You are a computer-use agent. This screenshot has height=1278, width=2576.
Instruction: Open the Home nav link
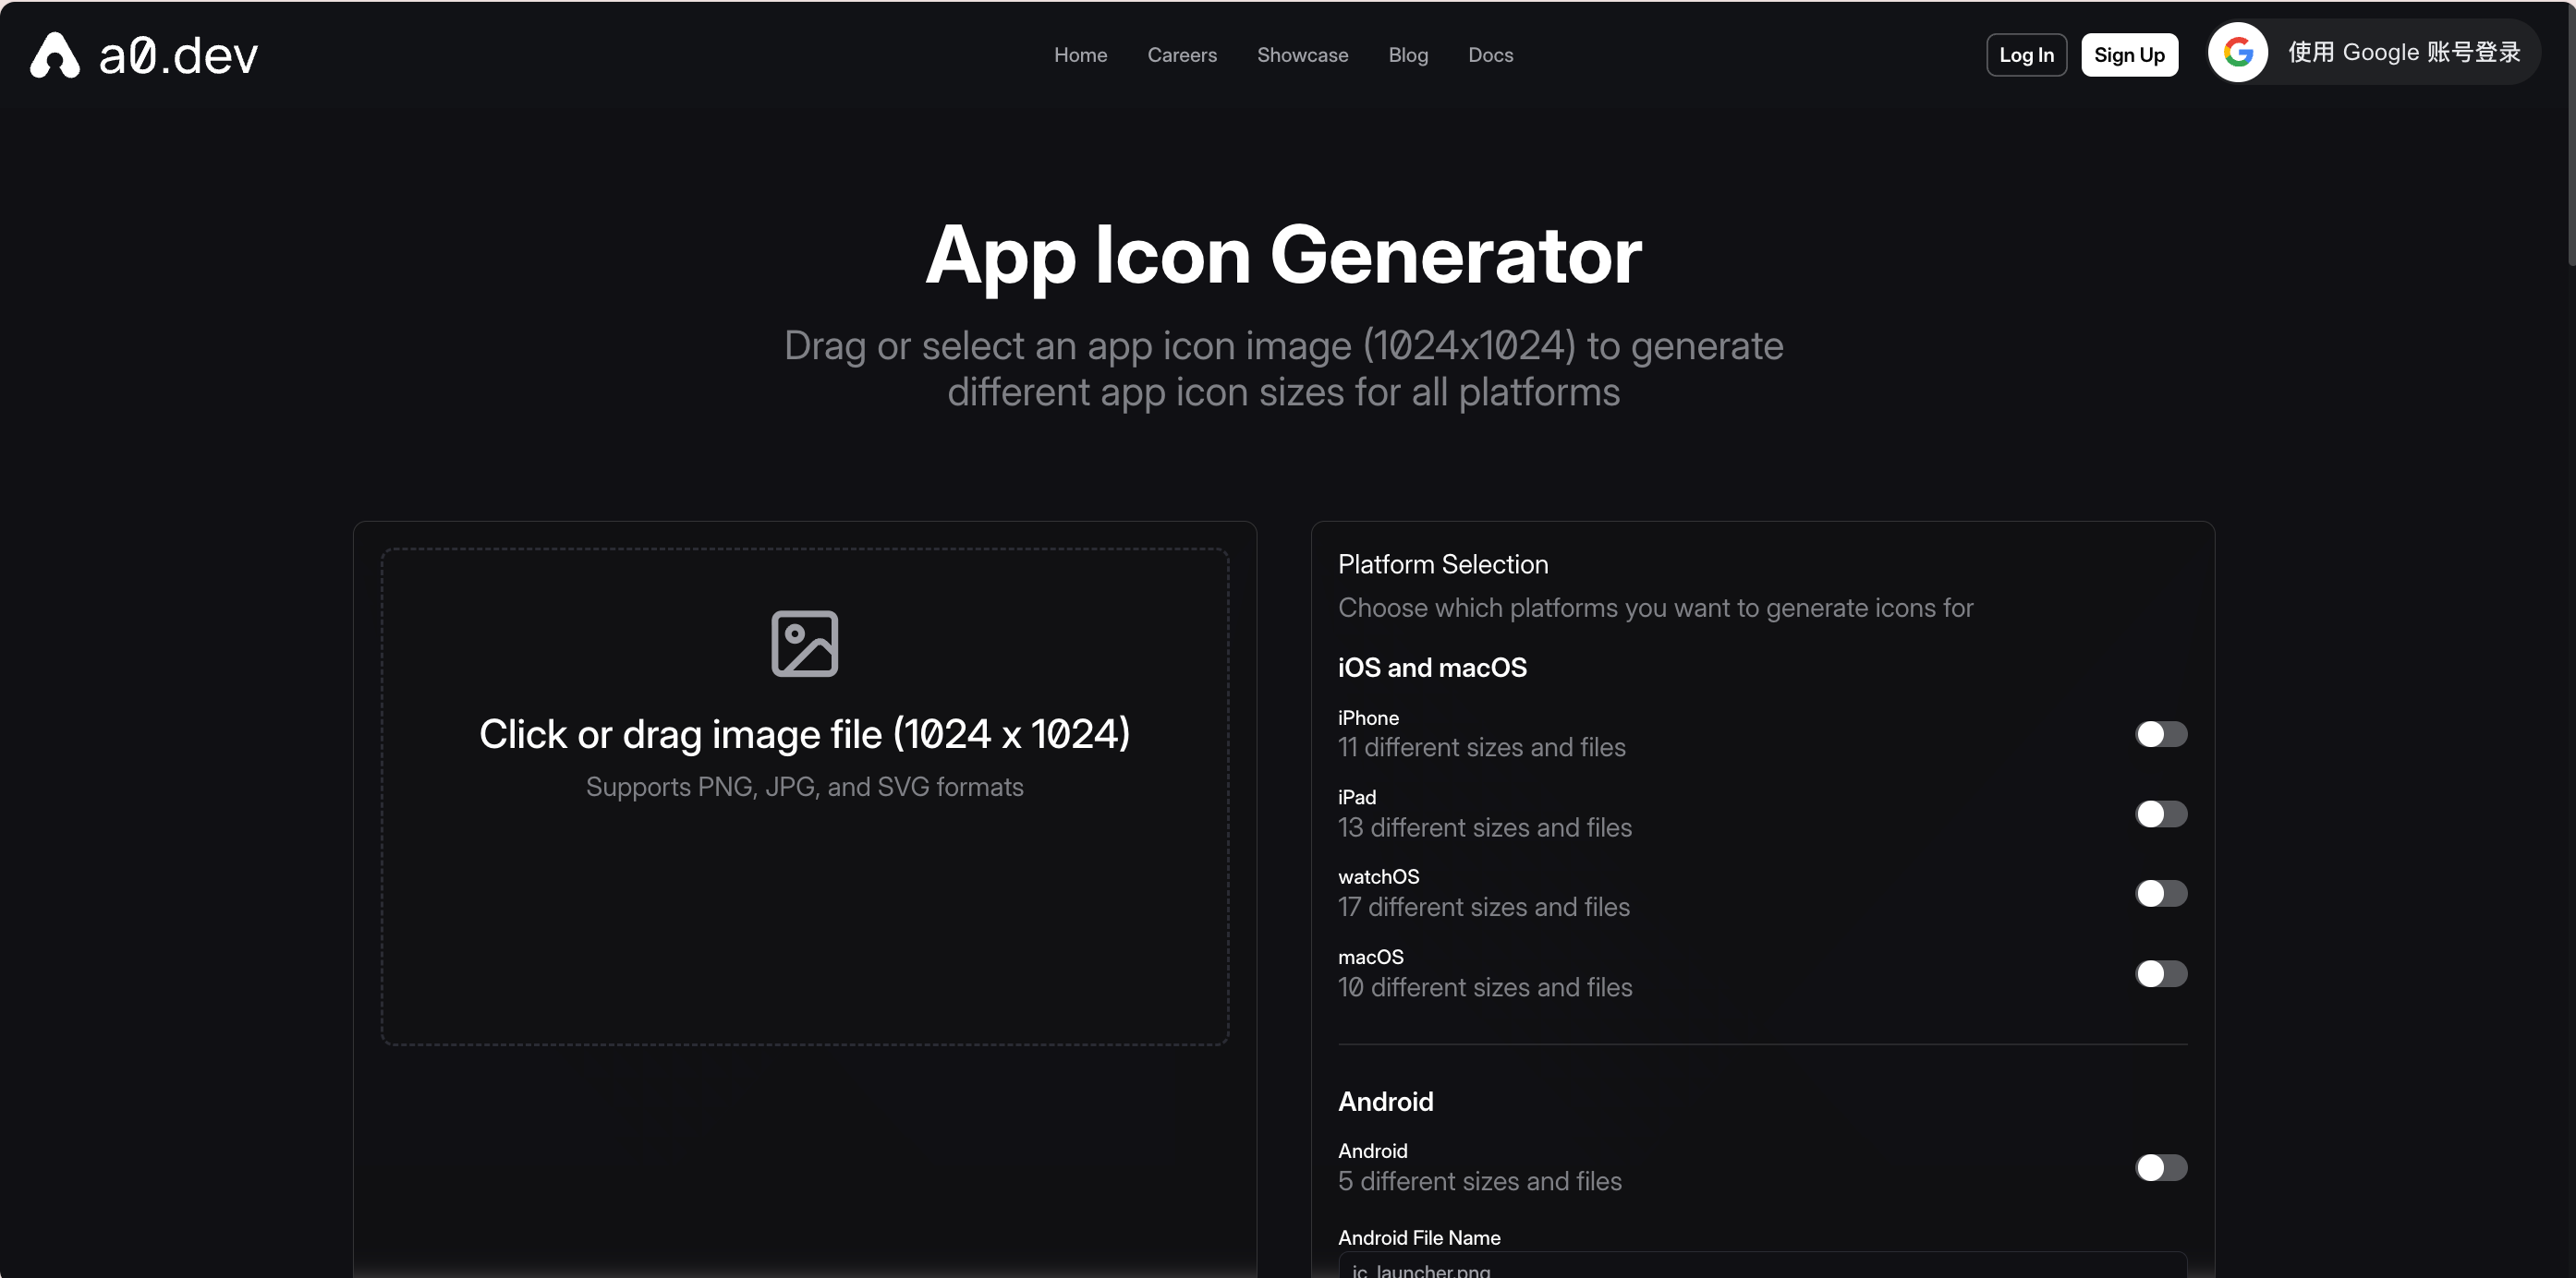coord(1080,55)
